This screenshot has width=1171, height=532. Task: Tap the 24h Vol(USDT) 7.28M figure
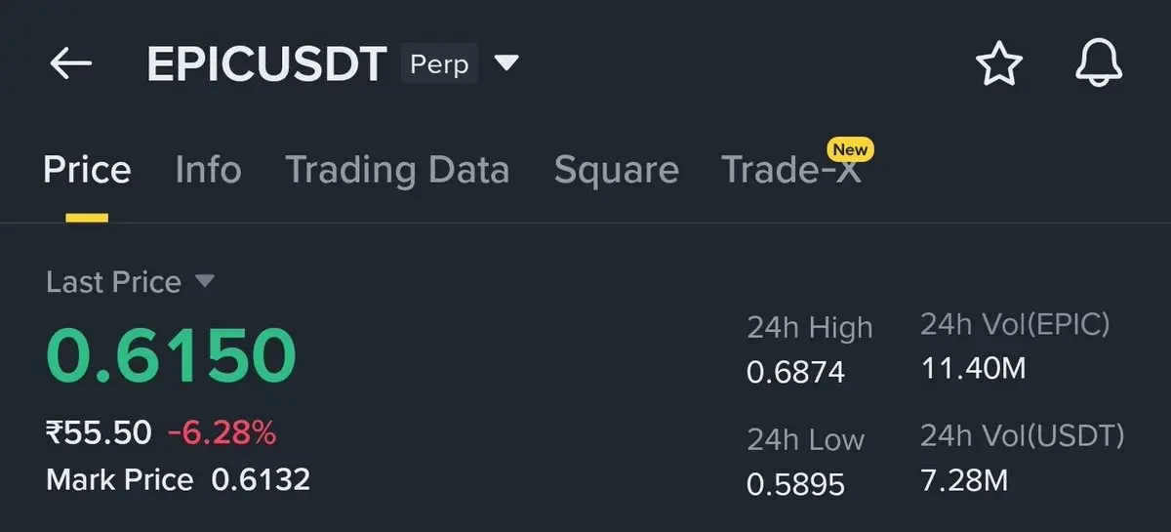(964, 480)
